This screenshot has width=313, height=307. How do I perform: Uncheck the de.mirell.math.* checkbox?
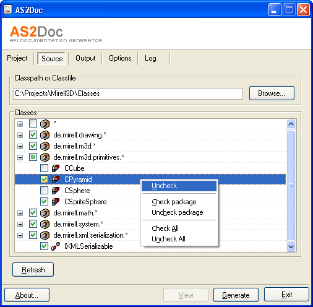(x=33, y=213)
